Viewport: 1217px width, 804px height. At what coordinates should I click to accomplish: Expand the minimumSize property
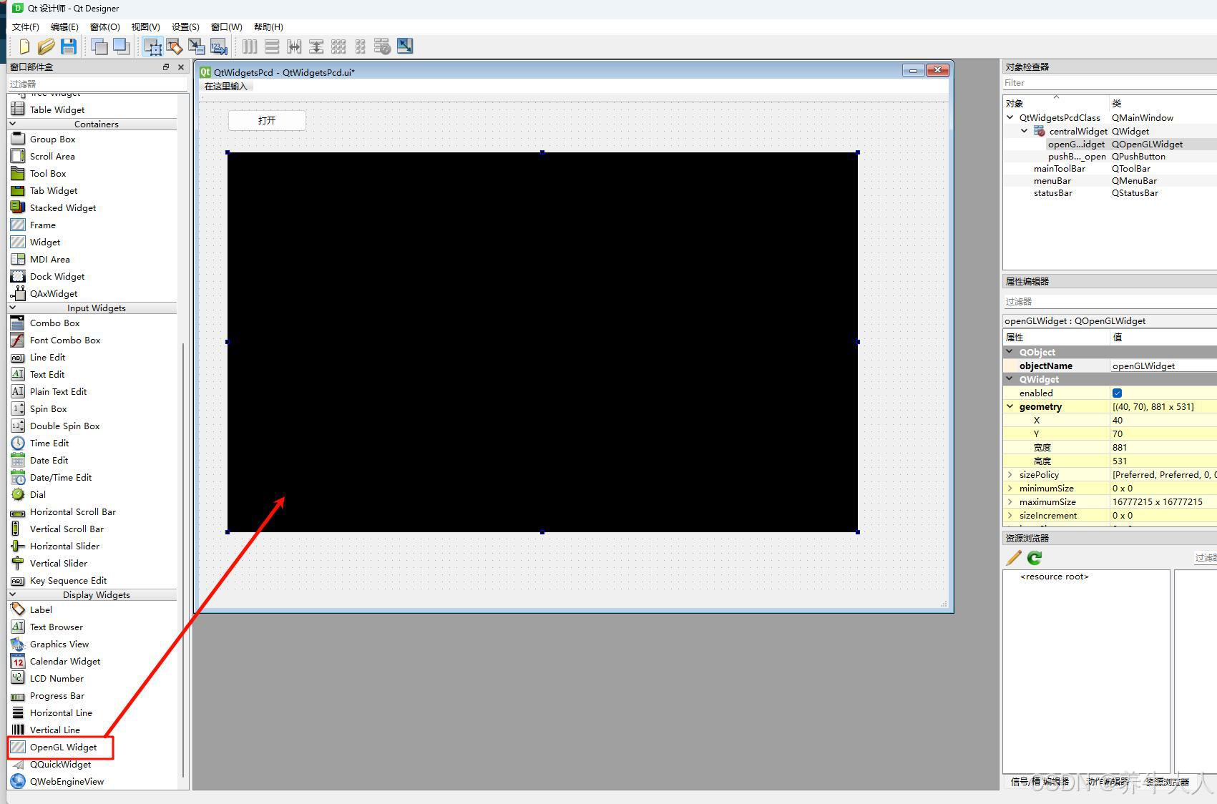[1010, 488]
